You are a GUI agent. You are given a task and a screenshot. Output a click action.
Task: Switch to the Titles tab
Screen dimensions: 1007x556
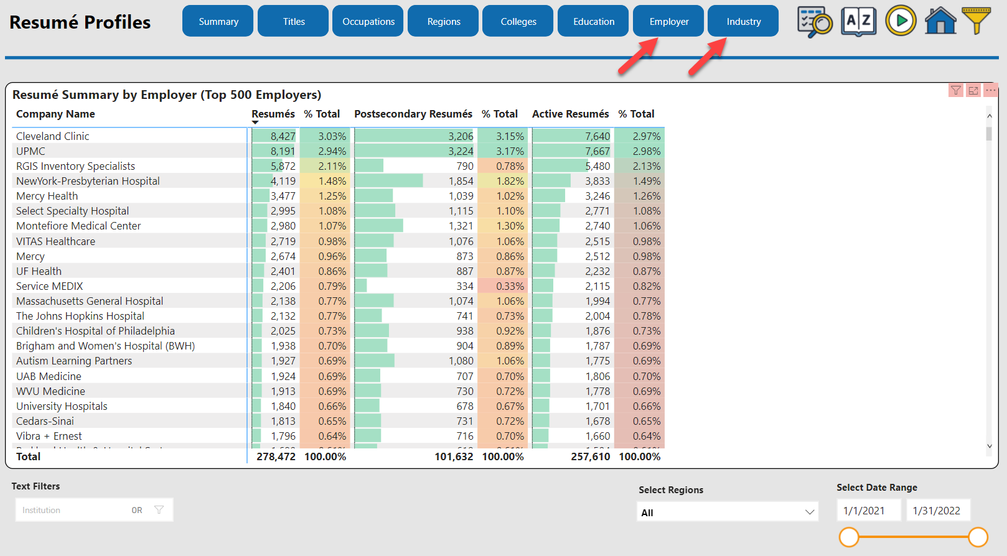point(293,21)
